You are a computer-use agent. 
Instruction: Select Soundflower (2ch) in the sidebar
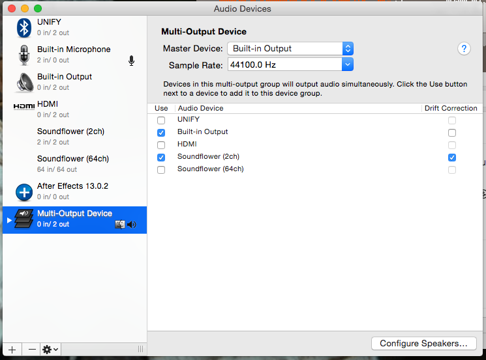coord(75,137)
